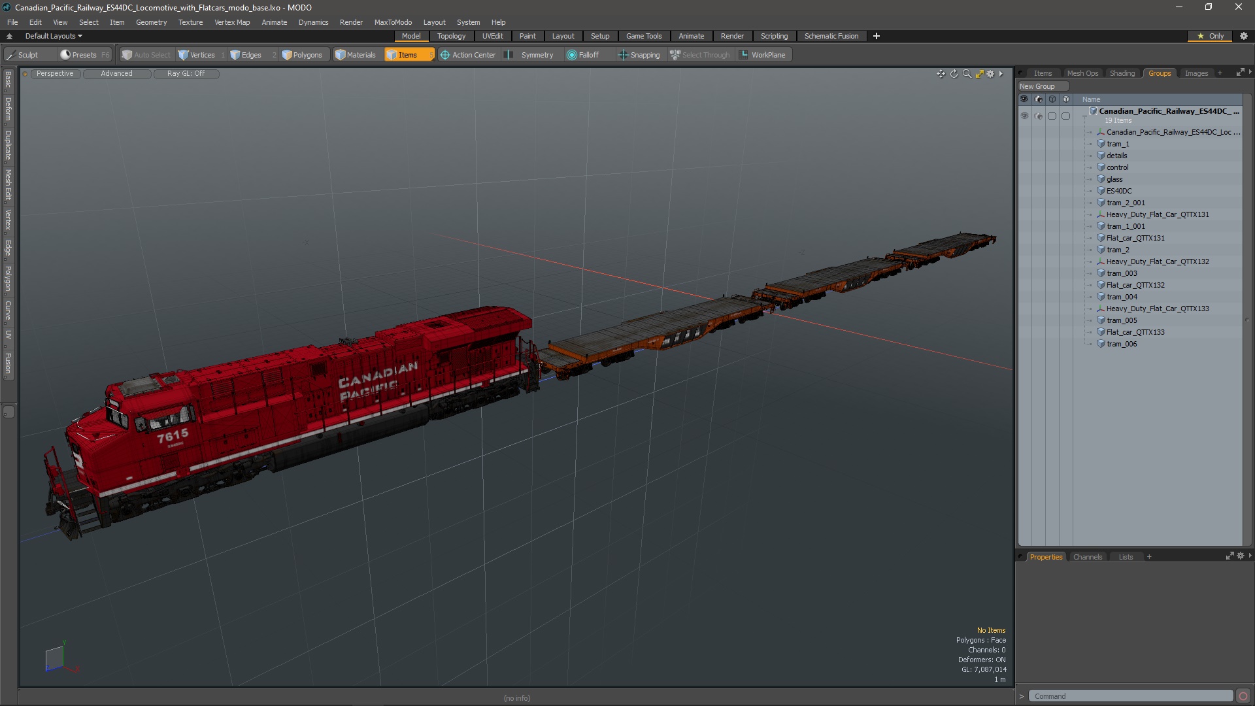
Task: Toggle Snapping
Action: coord(639,55)
